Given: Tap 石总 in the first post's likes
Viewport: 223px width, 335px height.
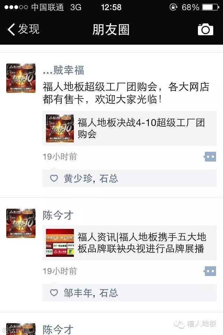Looking at the screenshot, I should pyautogui.click(x=109, y=179).
